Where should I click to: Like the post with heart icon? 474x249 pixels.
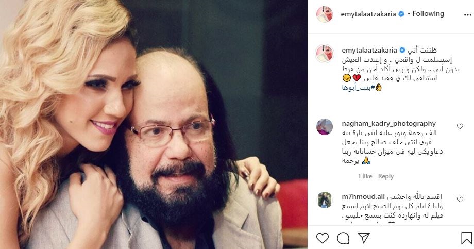(323, 238)
